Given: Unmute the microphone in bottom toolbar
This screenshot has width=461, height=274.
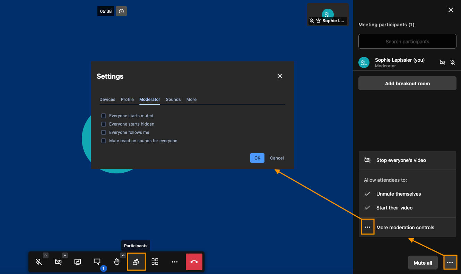Looking at the screenshot, I should (x=39, y=262).
